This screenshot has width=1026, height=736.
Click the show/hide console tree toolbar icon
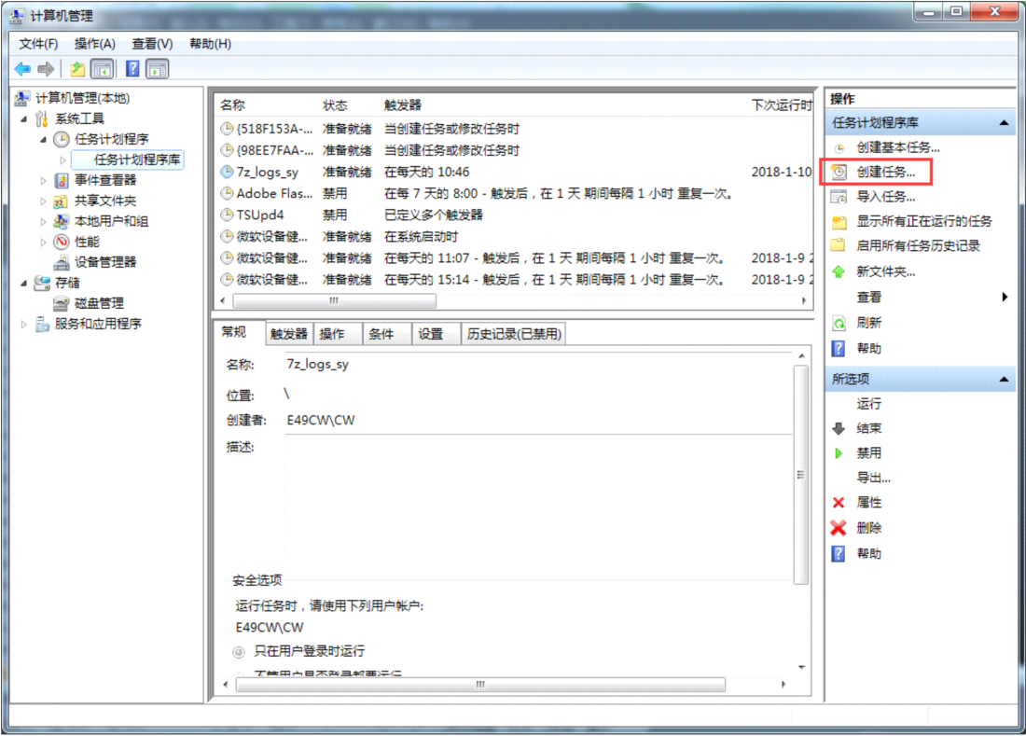102,69
